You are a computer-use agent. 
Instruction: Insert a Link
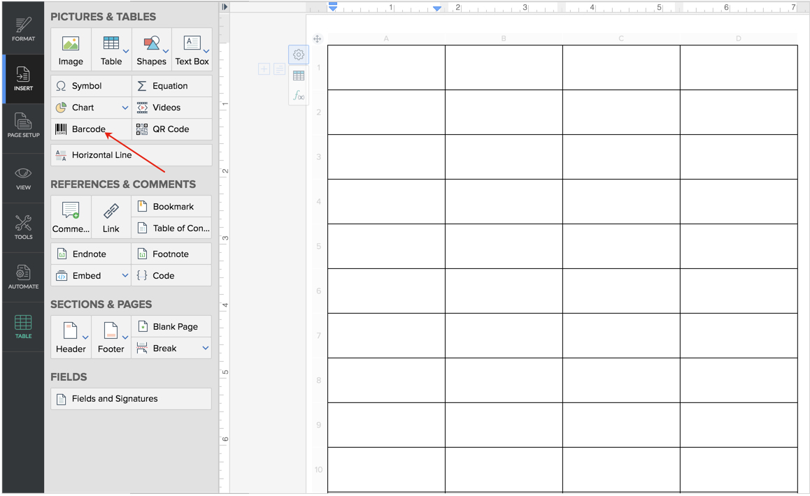[x=111, y=217]
